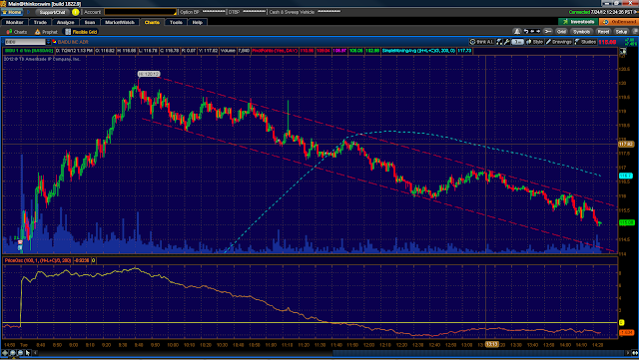The height and width of the screenshot is (360, 639).
Task: Open the Drawings pencil tool menu
Action: click(559, 42)
